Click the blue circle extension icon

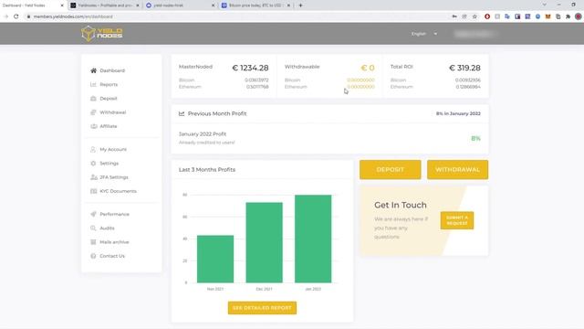click(537, 16)
